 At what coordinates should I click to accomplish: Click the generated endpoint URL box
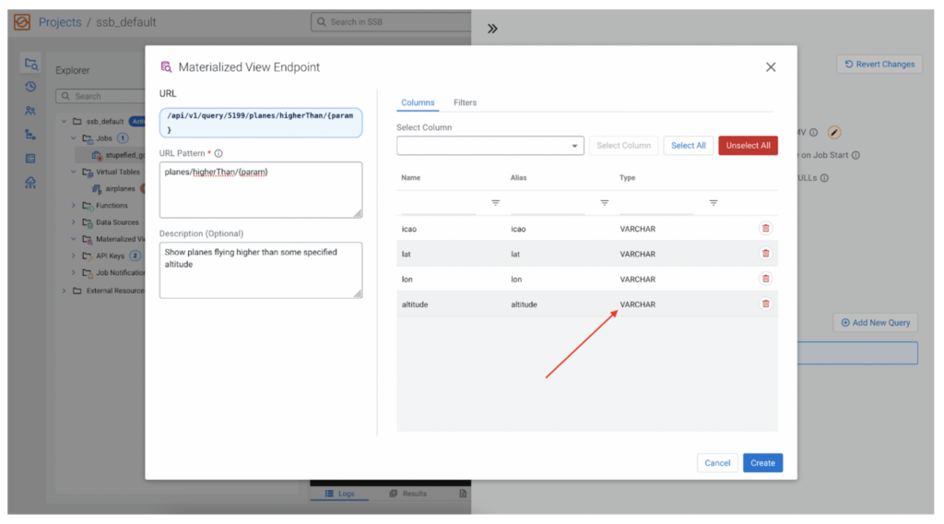[261, 123]
